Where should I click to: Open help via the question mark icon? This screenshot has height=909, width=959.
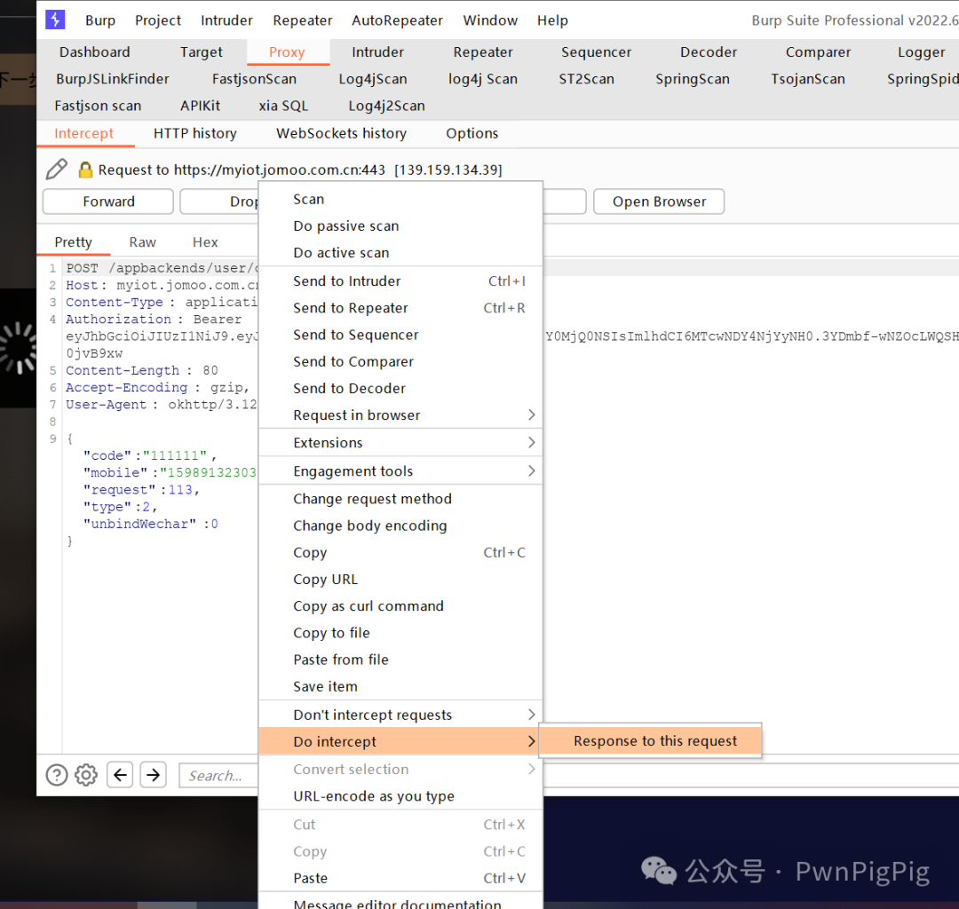coord(57,775)
